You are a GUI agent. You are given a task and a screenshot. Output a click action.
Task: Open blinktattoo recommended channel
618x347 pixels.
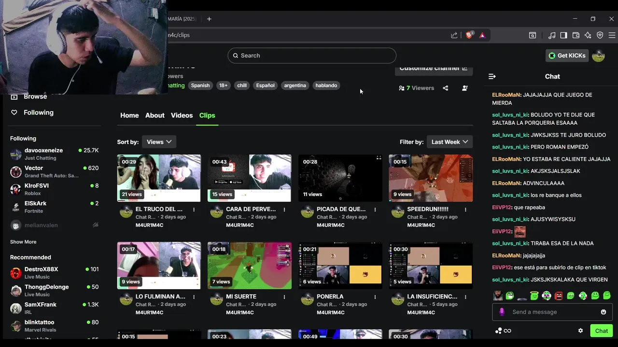click(x=54, y=326)
